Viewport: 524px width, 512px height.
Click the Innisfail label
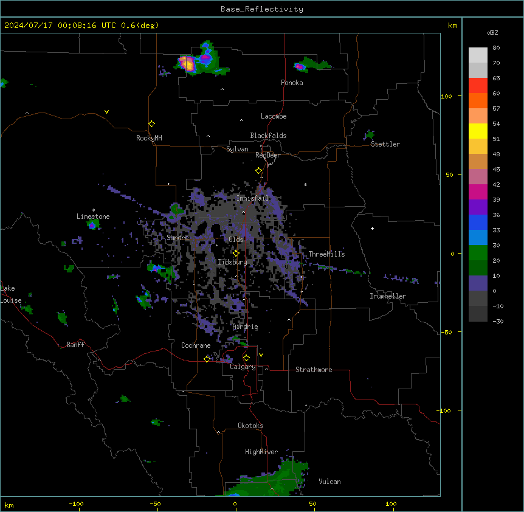[252, 198]
